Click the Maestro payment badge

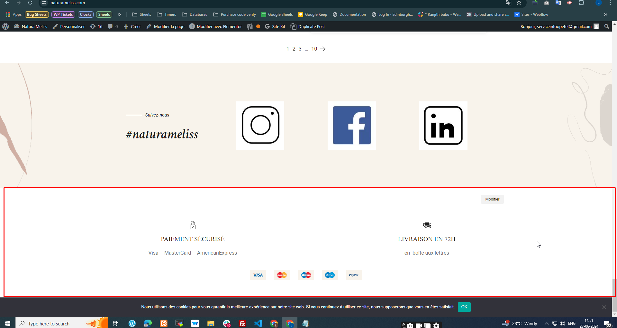tap(306, 275)
